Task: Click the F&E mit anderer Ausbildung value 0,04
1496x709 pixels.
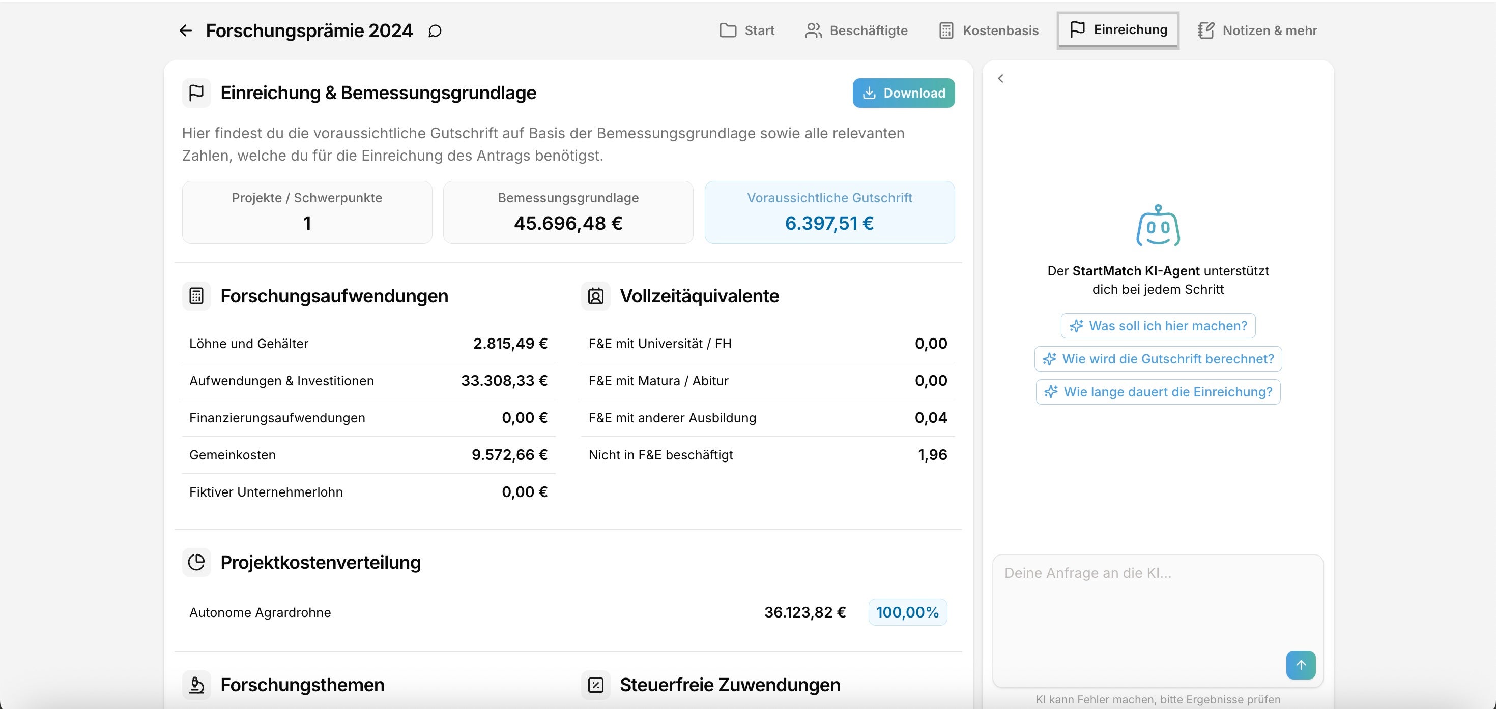Action: coord(931,418)
